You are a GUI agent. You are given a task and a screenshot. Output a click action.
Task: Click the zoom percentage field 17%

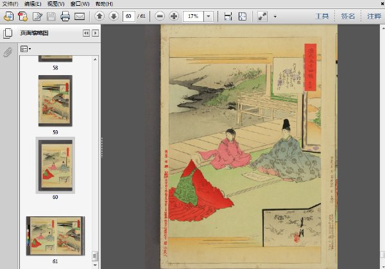coord(193,16)
